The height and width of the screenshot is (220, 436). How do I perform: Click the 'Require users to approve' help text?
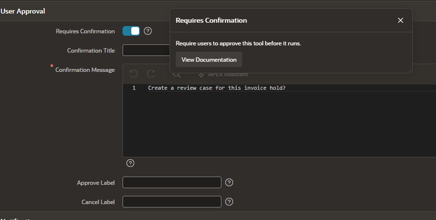click(x=238, y=43)
